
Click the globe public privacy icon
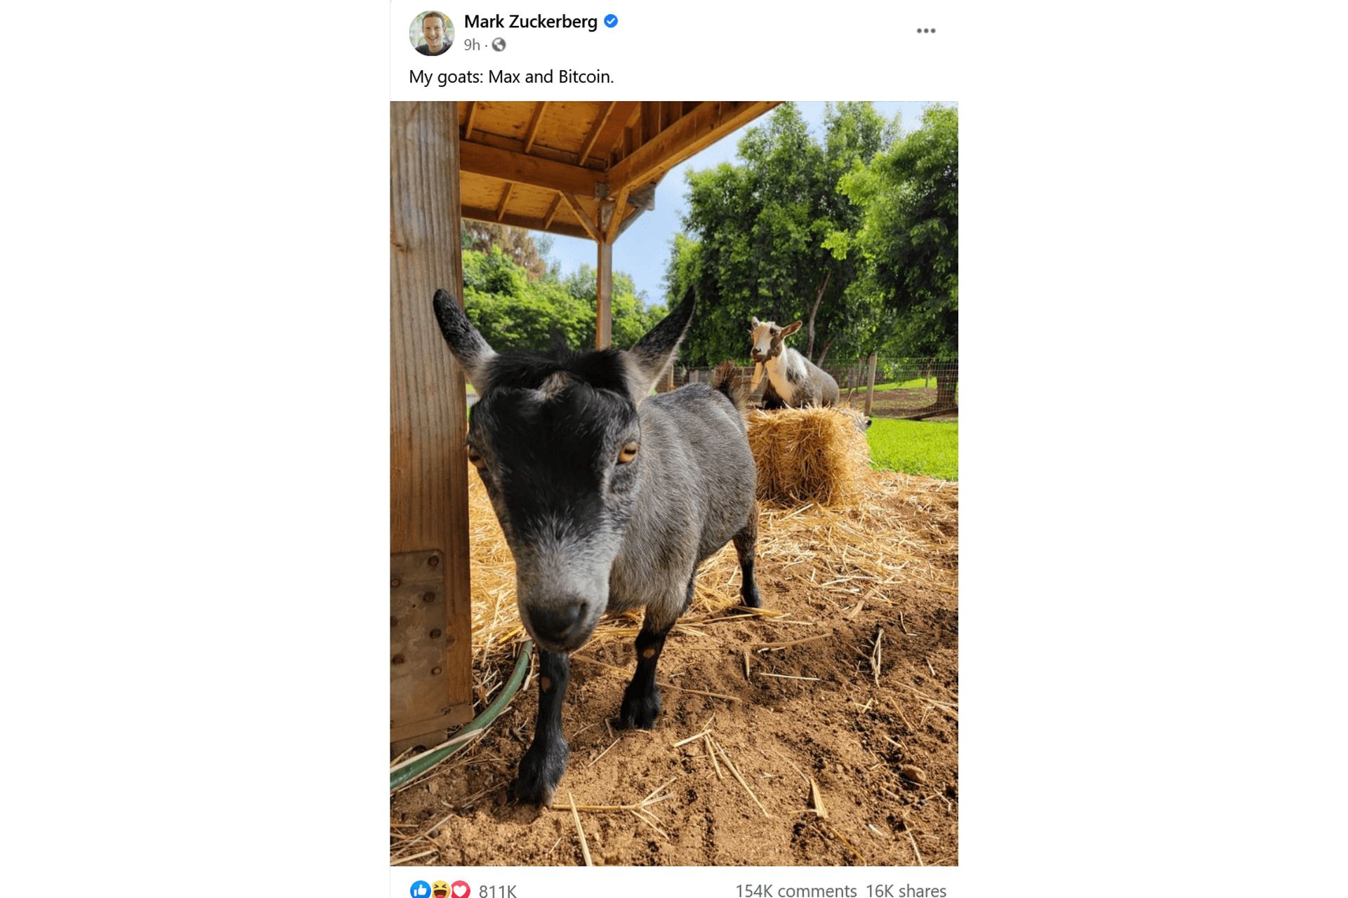[498, 45]
